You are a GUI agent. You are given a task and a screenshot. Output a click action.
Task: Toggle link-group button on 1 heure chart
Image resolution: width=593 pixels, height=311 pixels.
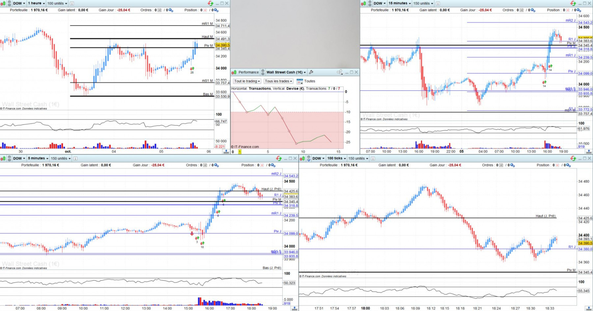10,3
